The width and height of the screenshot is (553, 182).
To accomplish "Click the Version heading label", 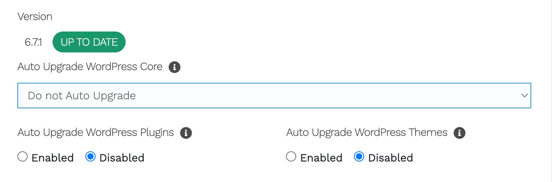I will 35,17.
